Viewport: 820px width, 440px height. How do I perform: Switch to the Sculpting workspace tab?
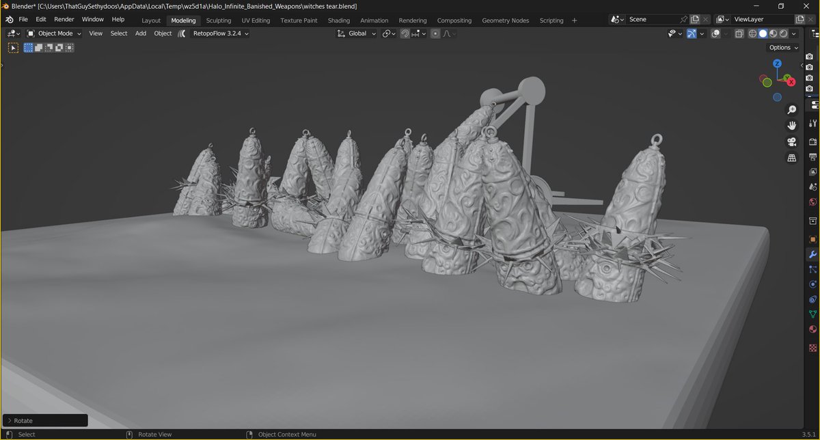[x=219, y=20]
